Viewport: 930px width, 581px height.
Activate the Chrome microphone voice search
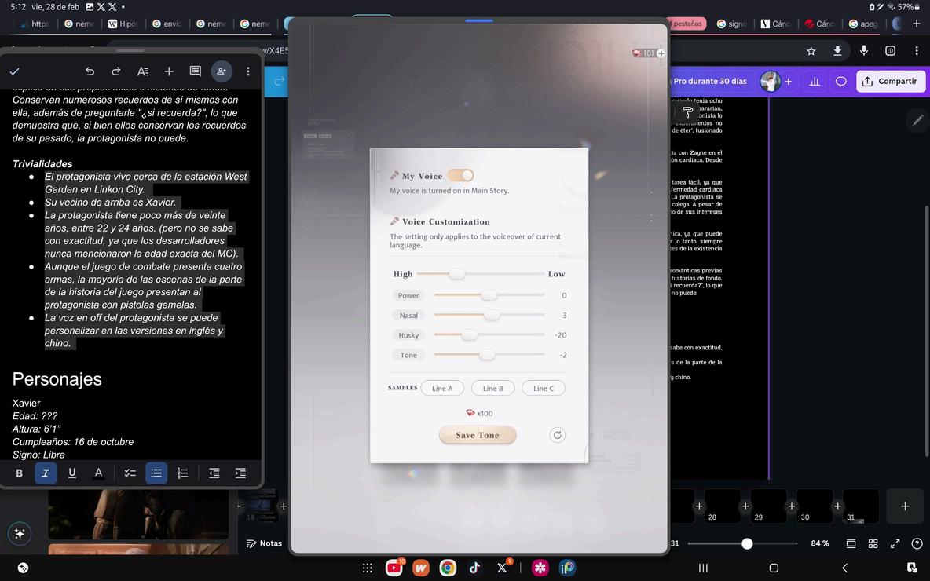point(863,51)
